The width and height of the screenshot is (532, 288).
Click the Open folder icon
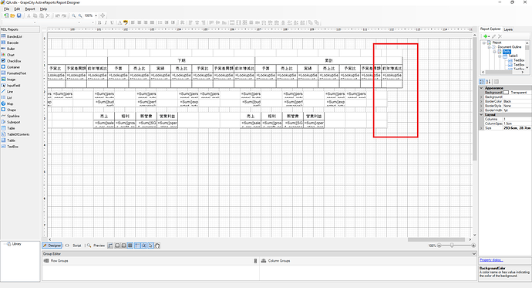click(x=12, y=15)
